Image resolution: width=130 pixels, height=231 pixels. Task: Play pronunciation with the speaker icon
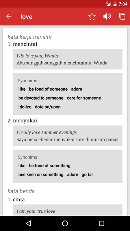(107, 16)
